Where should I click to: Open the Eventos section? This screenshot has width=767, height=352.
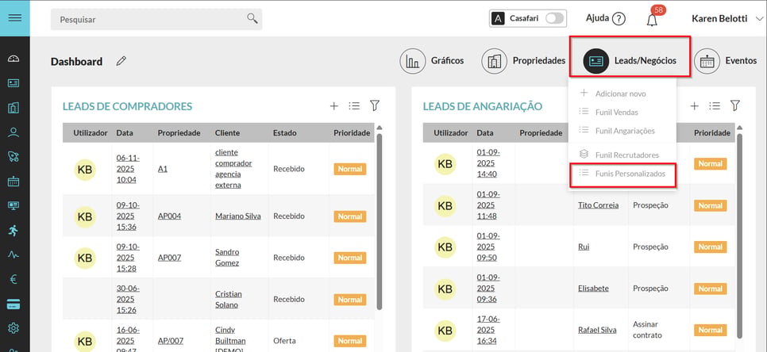[x=726, y=61]
